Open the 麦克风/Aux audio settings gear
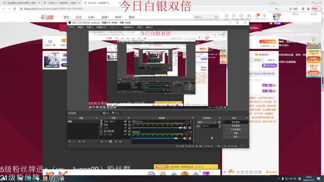 (x=190, y=128)
